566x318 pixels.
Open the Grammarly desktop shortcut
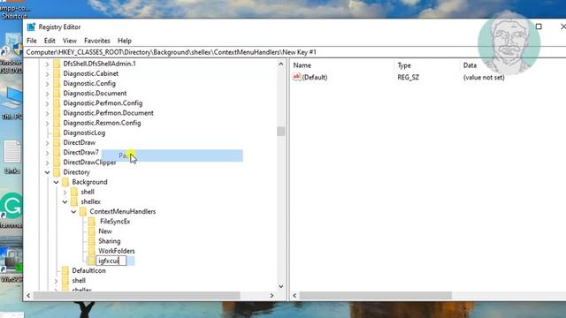pos(11,210)
